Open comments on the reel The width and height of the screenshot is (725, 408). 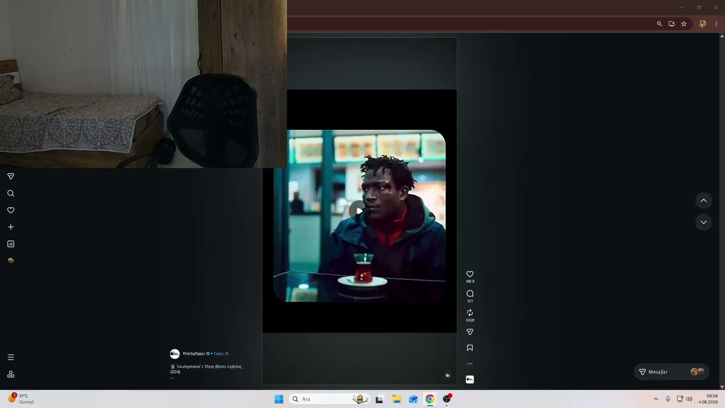(470, 294)
